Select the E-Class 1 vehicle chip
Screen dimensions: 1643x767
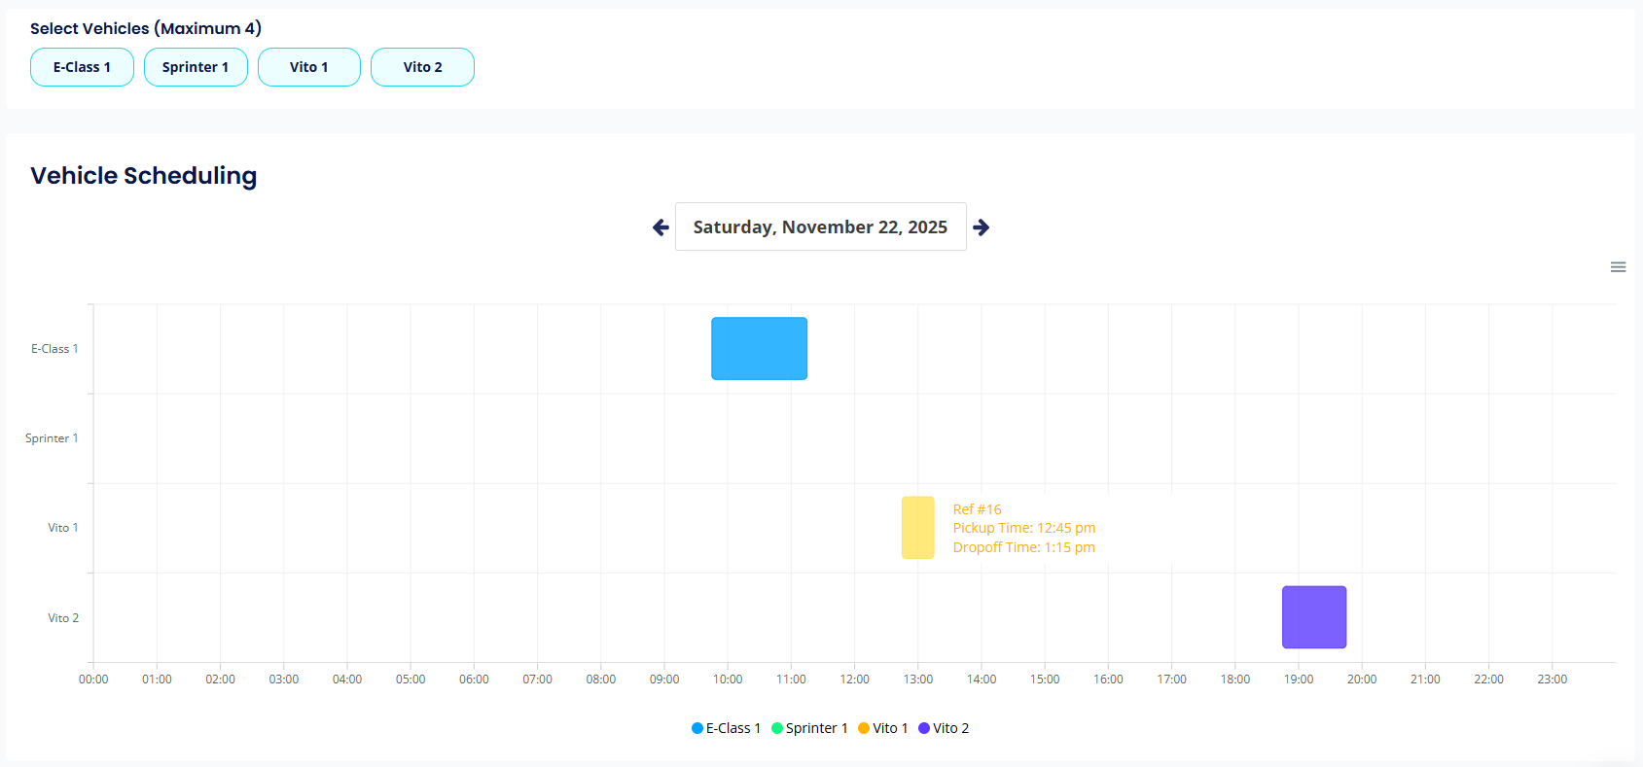tap(82, 67)
